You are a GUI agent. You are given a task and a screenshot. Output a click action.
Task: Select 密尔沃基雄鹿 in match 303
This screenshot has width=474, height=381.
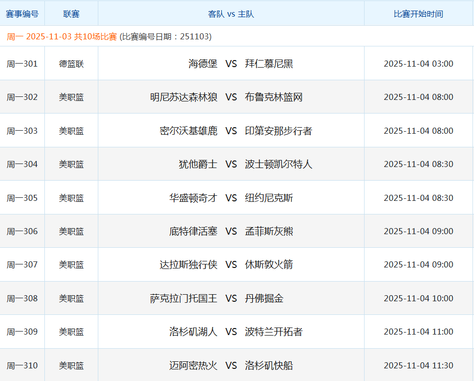(x=188, y=131)
